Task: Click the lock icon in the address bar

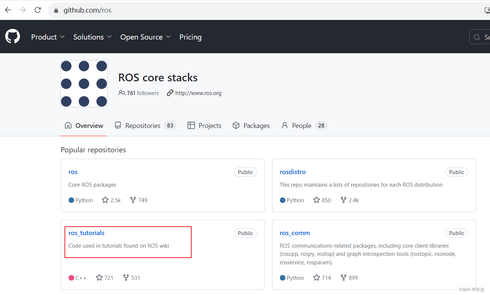Action: coord(56,10)
